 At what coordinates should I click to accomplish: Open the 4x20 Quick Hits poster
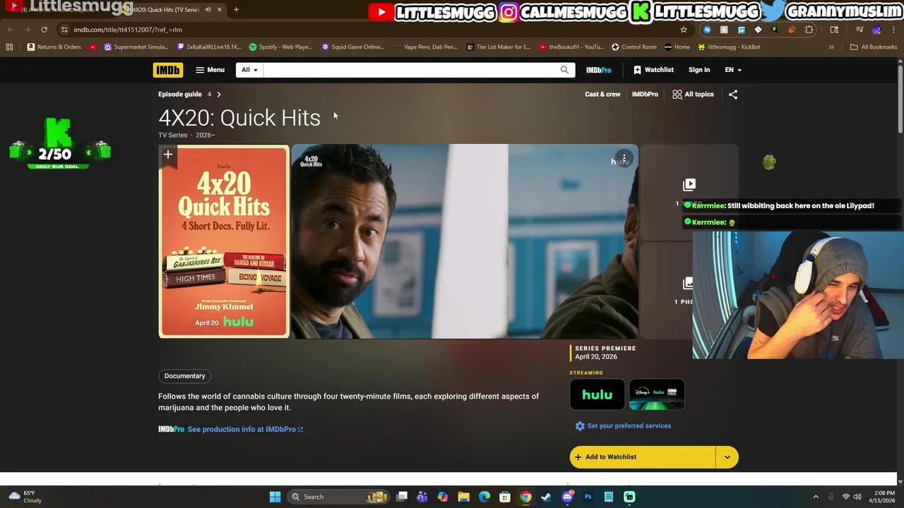(x=224, y=241)
